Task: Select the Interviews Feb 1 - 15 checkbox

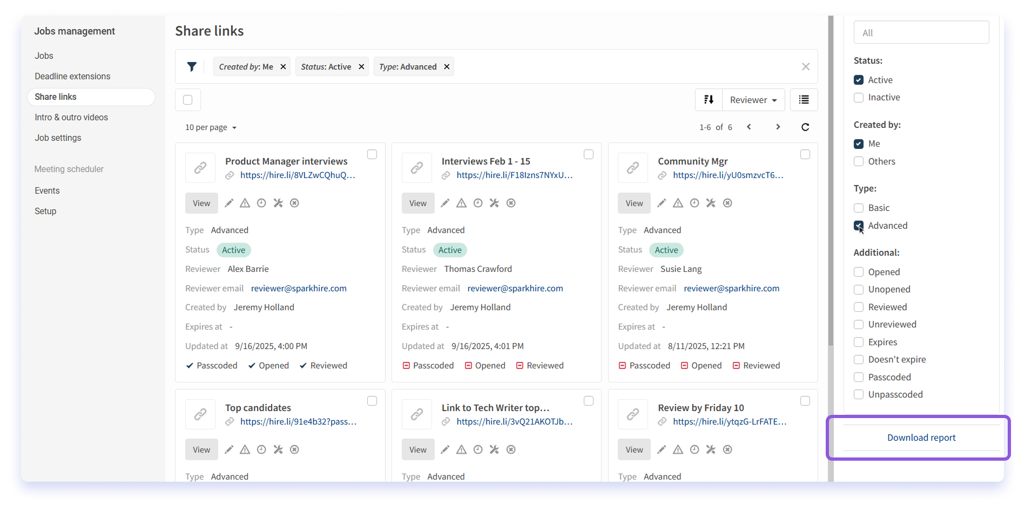Action: pos(589,154)
